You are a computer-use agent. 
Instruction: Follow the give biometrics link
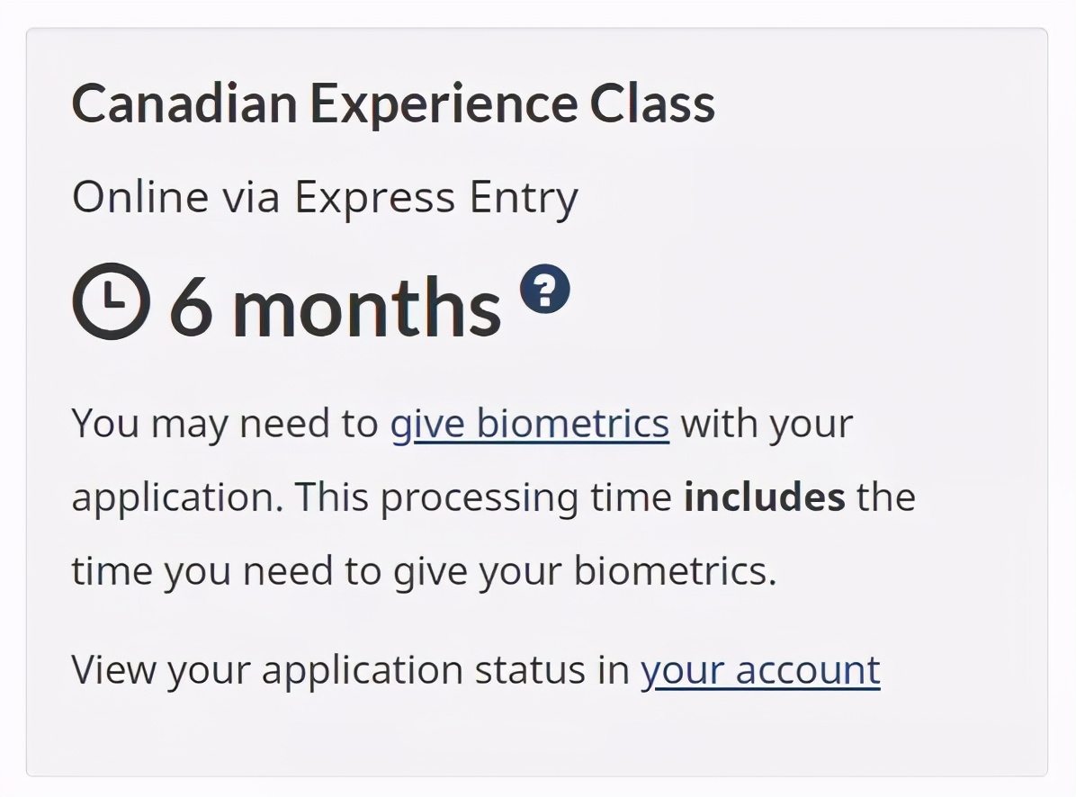pyautogui.click(x=530, y=423)
